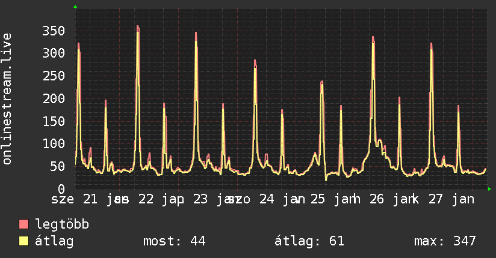Click the 50 y-axis label
Screen dimensions: 496x258
(57, 167)
